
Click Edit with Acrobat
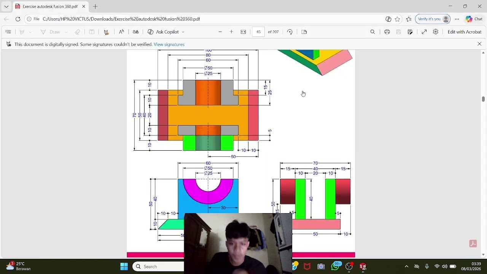pos(465,32)
